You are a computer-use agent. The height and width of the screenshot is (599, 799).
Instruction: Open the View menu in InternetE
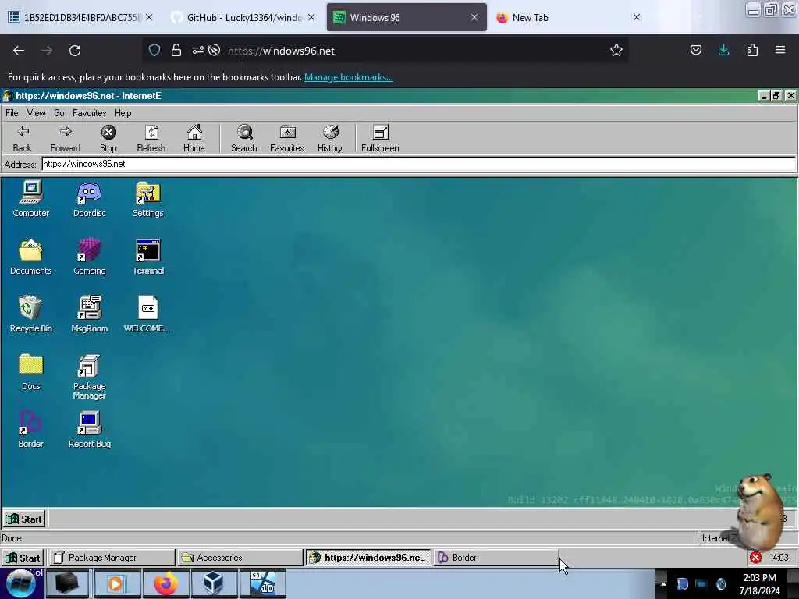pyautogui.click(x=36, y=113)
